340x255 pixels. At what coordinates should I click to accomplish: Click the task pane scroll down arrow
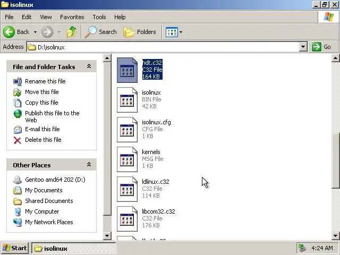point(107,236)
